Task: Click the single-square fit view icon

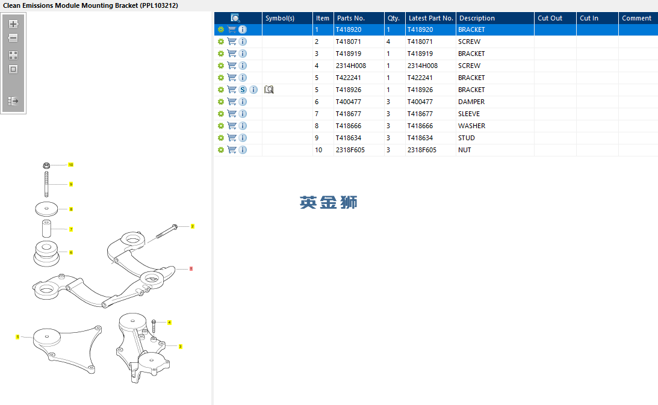Action: tap(13, 69)
